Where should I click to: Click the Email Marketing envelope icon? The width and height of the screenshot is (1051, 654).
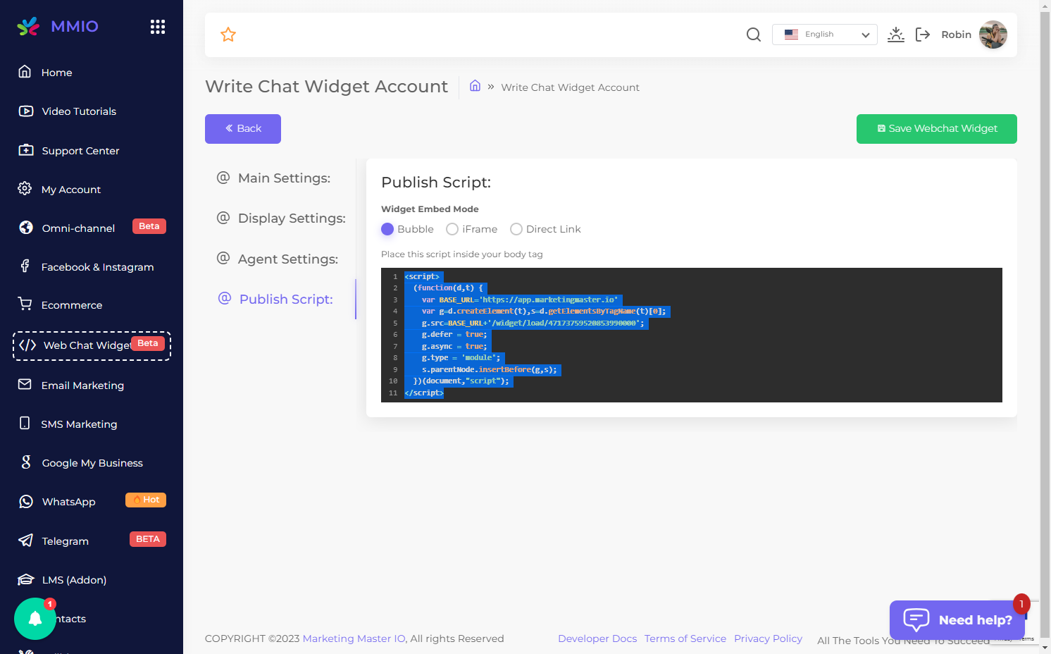pyautogui.click(x=25, y=384)
